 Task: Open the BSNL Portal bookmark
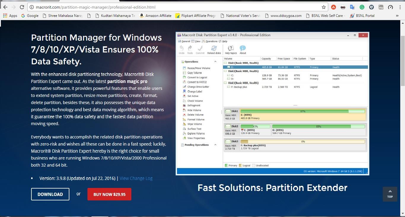[362, 16]
